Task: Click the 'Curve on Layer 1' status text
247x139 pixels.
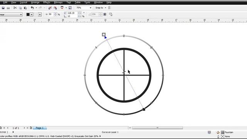Action: click(110, 132)
